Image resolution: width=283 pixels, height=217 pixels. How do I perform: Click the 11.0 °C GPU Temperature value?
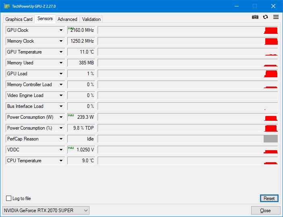click(81, 52)
